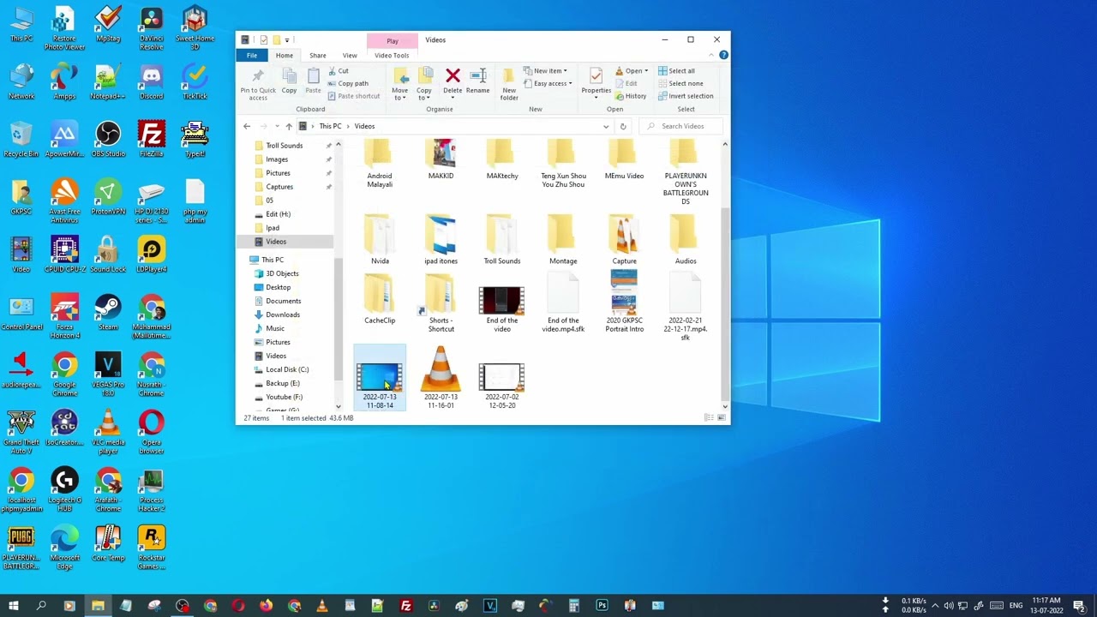The image size is (1097, 617).
Task: Switch to details view in status bar
Action: (709, 417)
